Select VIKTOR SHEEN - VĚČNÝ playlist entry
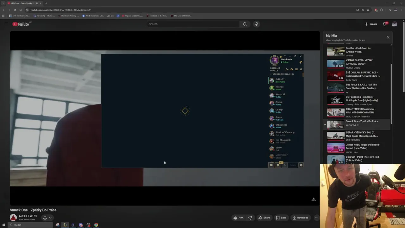This screenshot has height=228, width=405. pyautogui.click(x=358, y=64)
